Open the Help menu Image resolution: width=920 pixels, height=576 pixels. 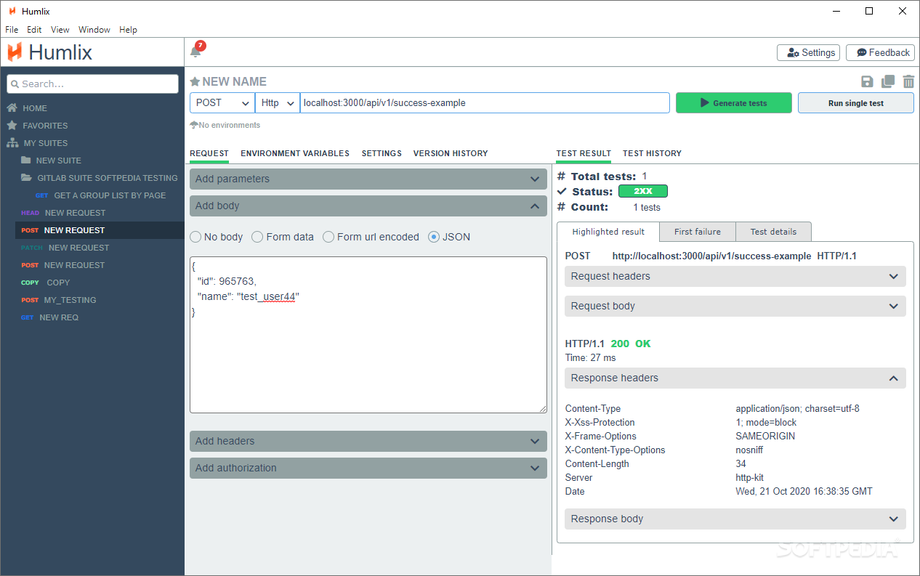pyautogui.click(x=128, y=30)
